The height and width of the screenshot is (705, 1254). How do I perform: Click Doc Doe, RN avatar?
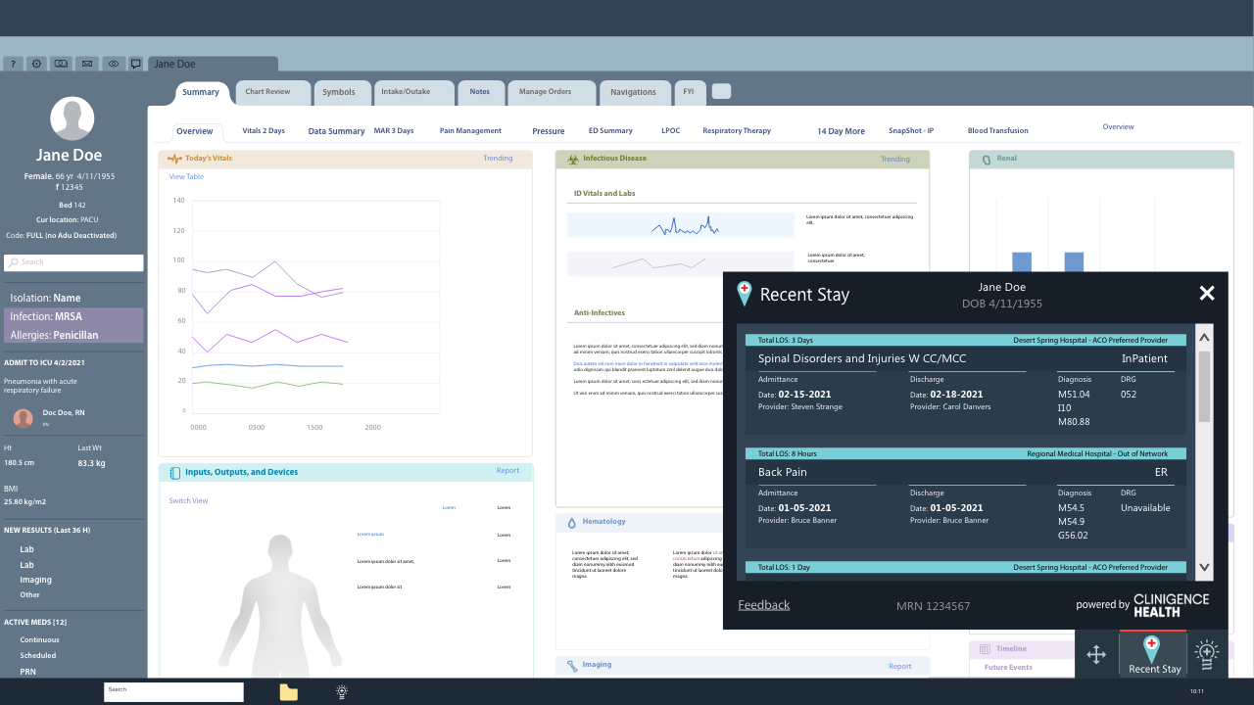pos(23,418)
